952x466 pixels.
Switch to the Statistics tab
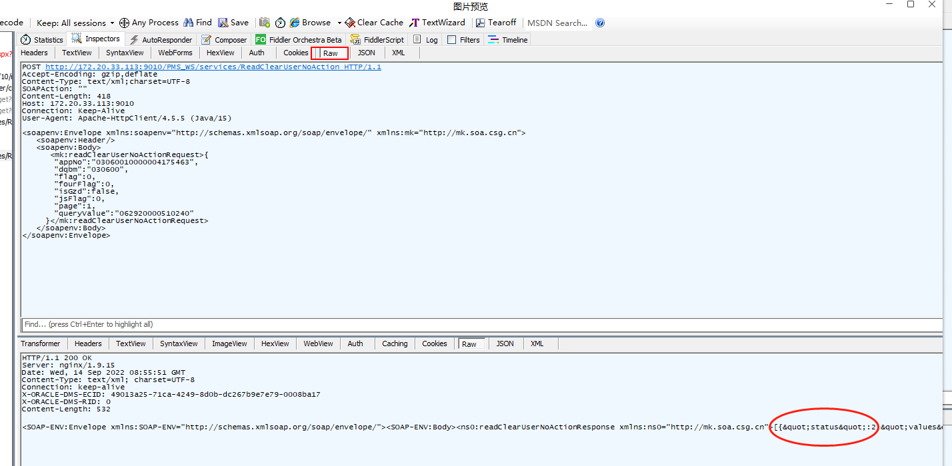coord(42,40)
